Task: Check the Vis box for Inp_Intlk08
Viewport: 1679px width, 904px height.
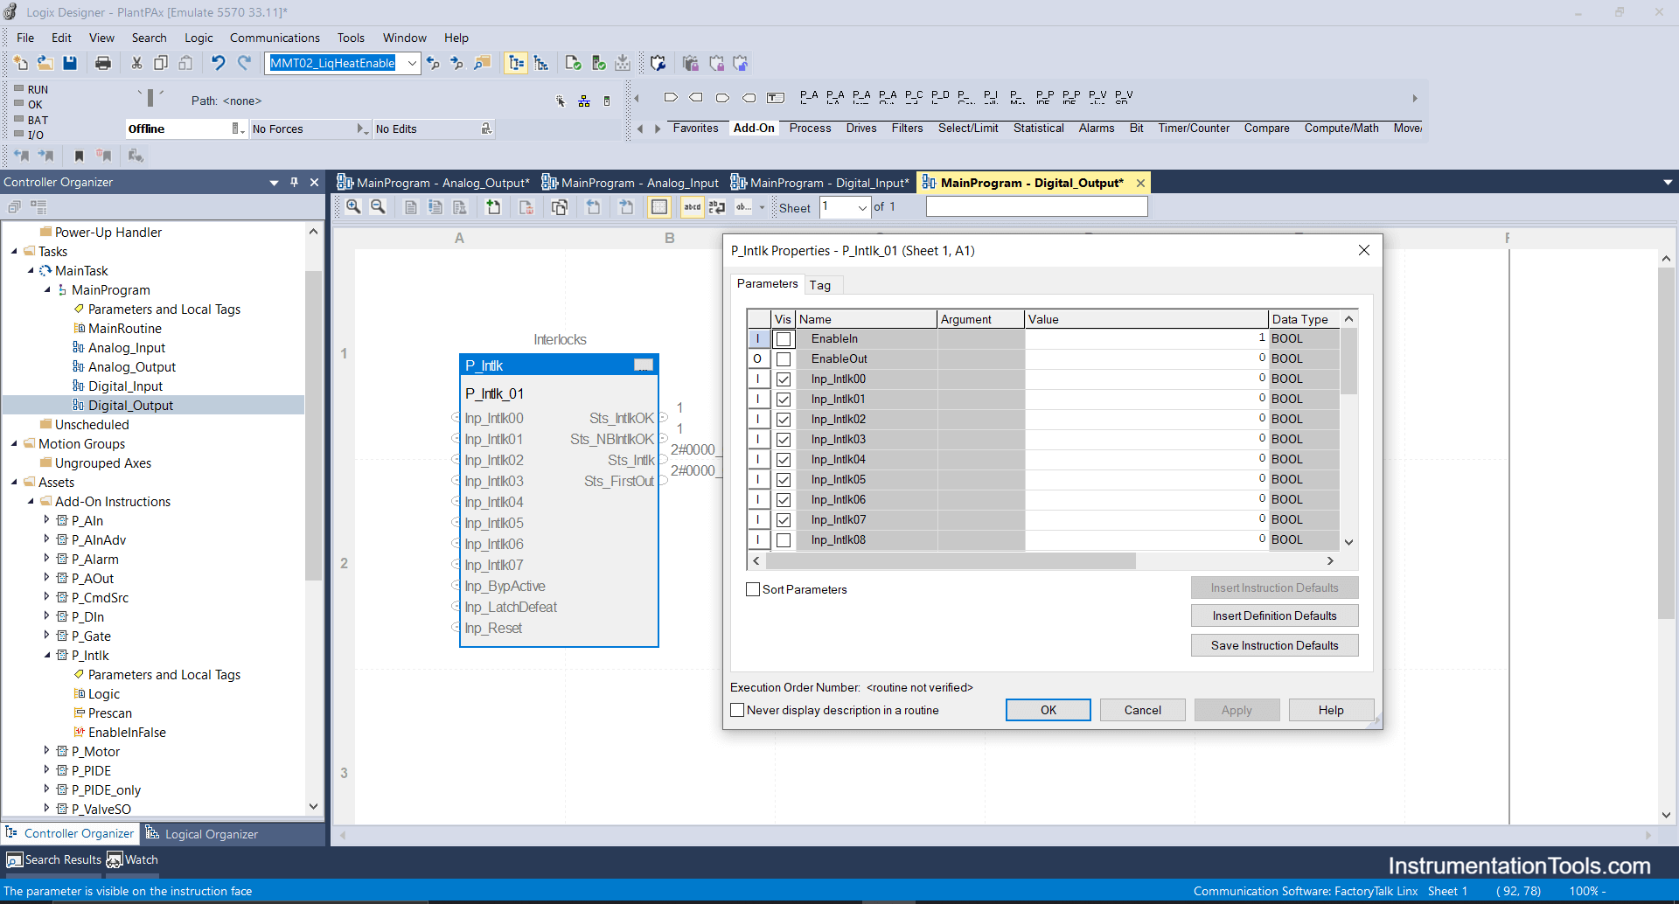Action: point(784,540)
